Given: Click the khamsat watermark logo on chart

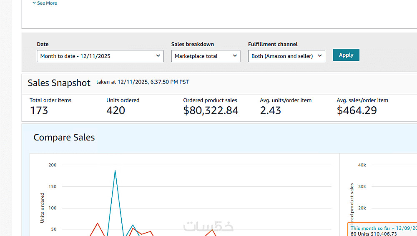Looking at the screenshot, I should (x=208, y=226).
